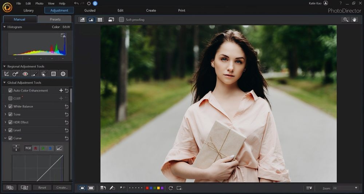Pick the crop and straighten tool
This screenshot has height=194, width=364.
pos(6,74)
